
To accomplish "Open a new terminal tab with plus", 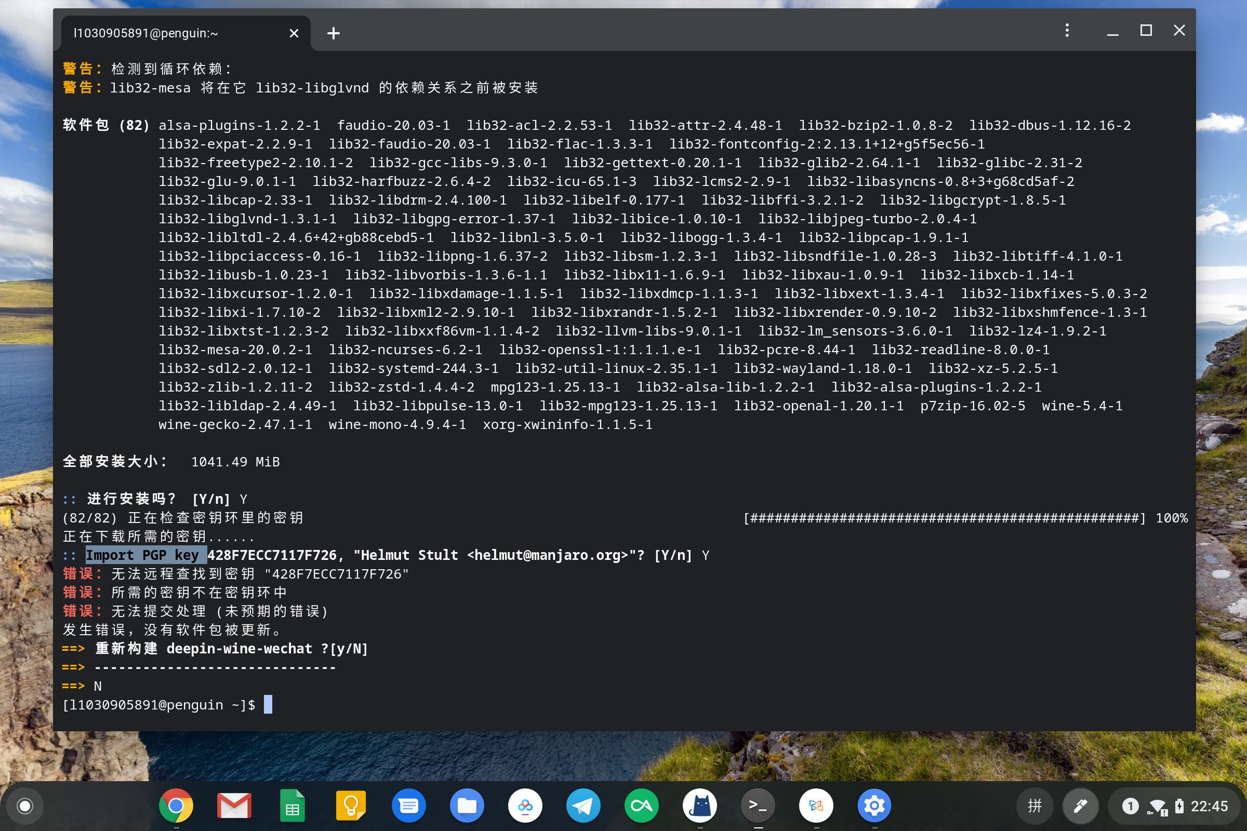I will (334, 32).
